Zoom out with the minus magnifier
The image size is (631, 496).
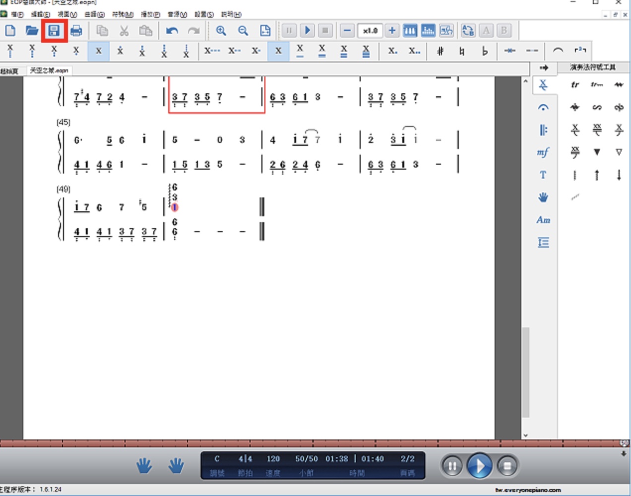point(243,31)
